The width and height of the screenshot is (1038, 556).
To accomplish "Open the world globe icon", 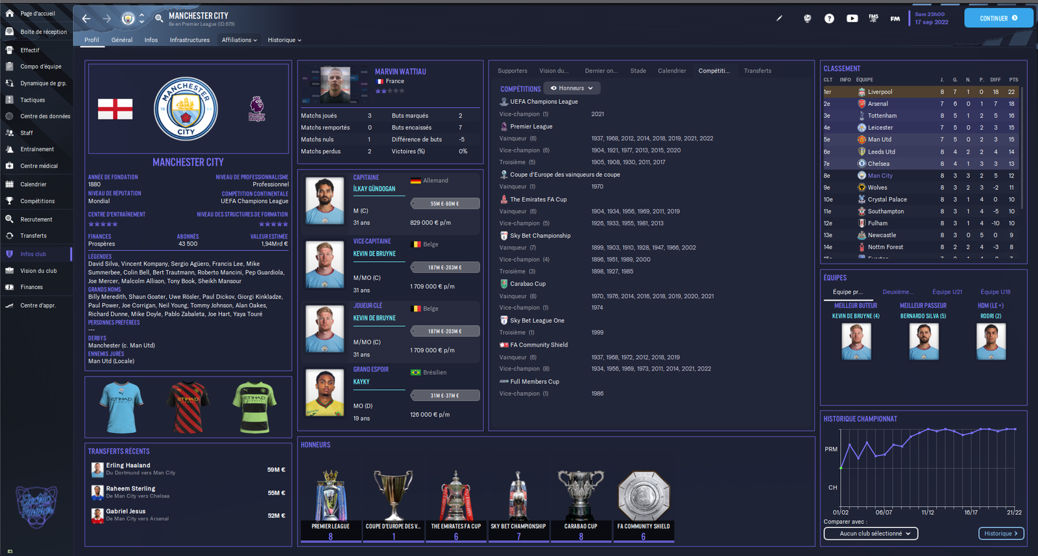I will coord(807,19).
